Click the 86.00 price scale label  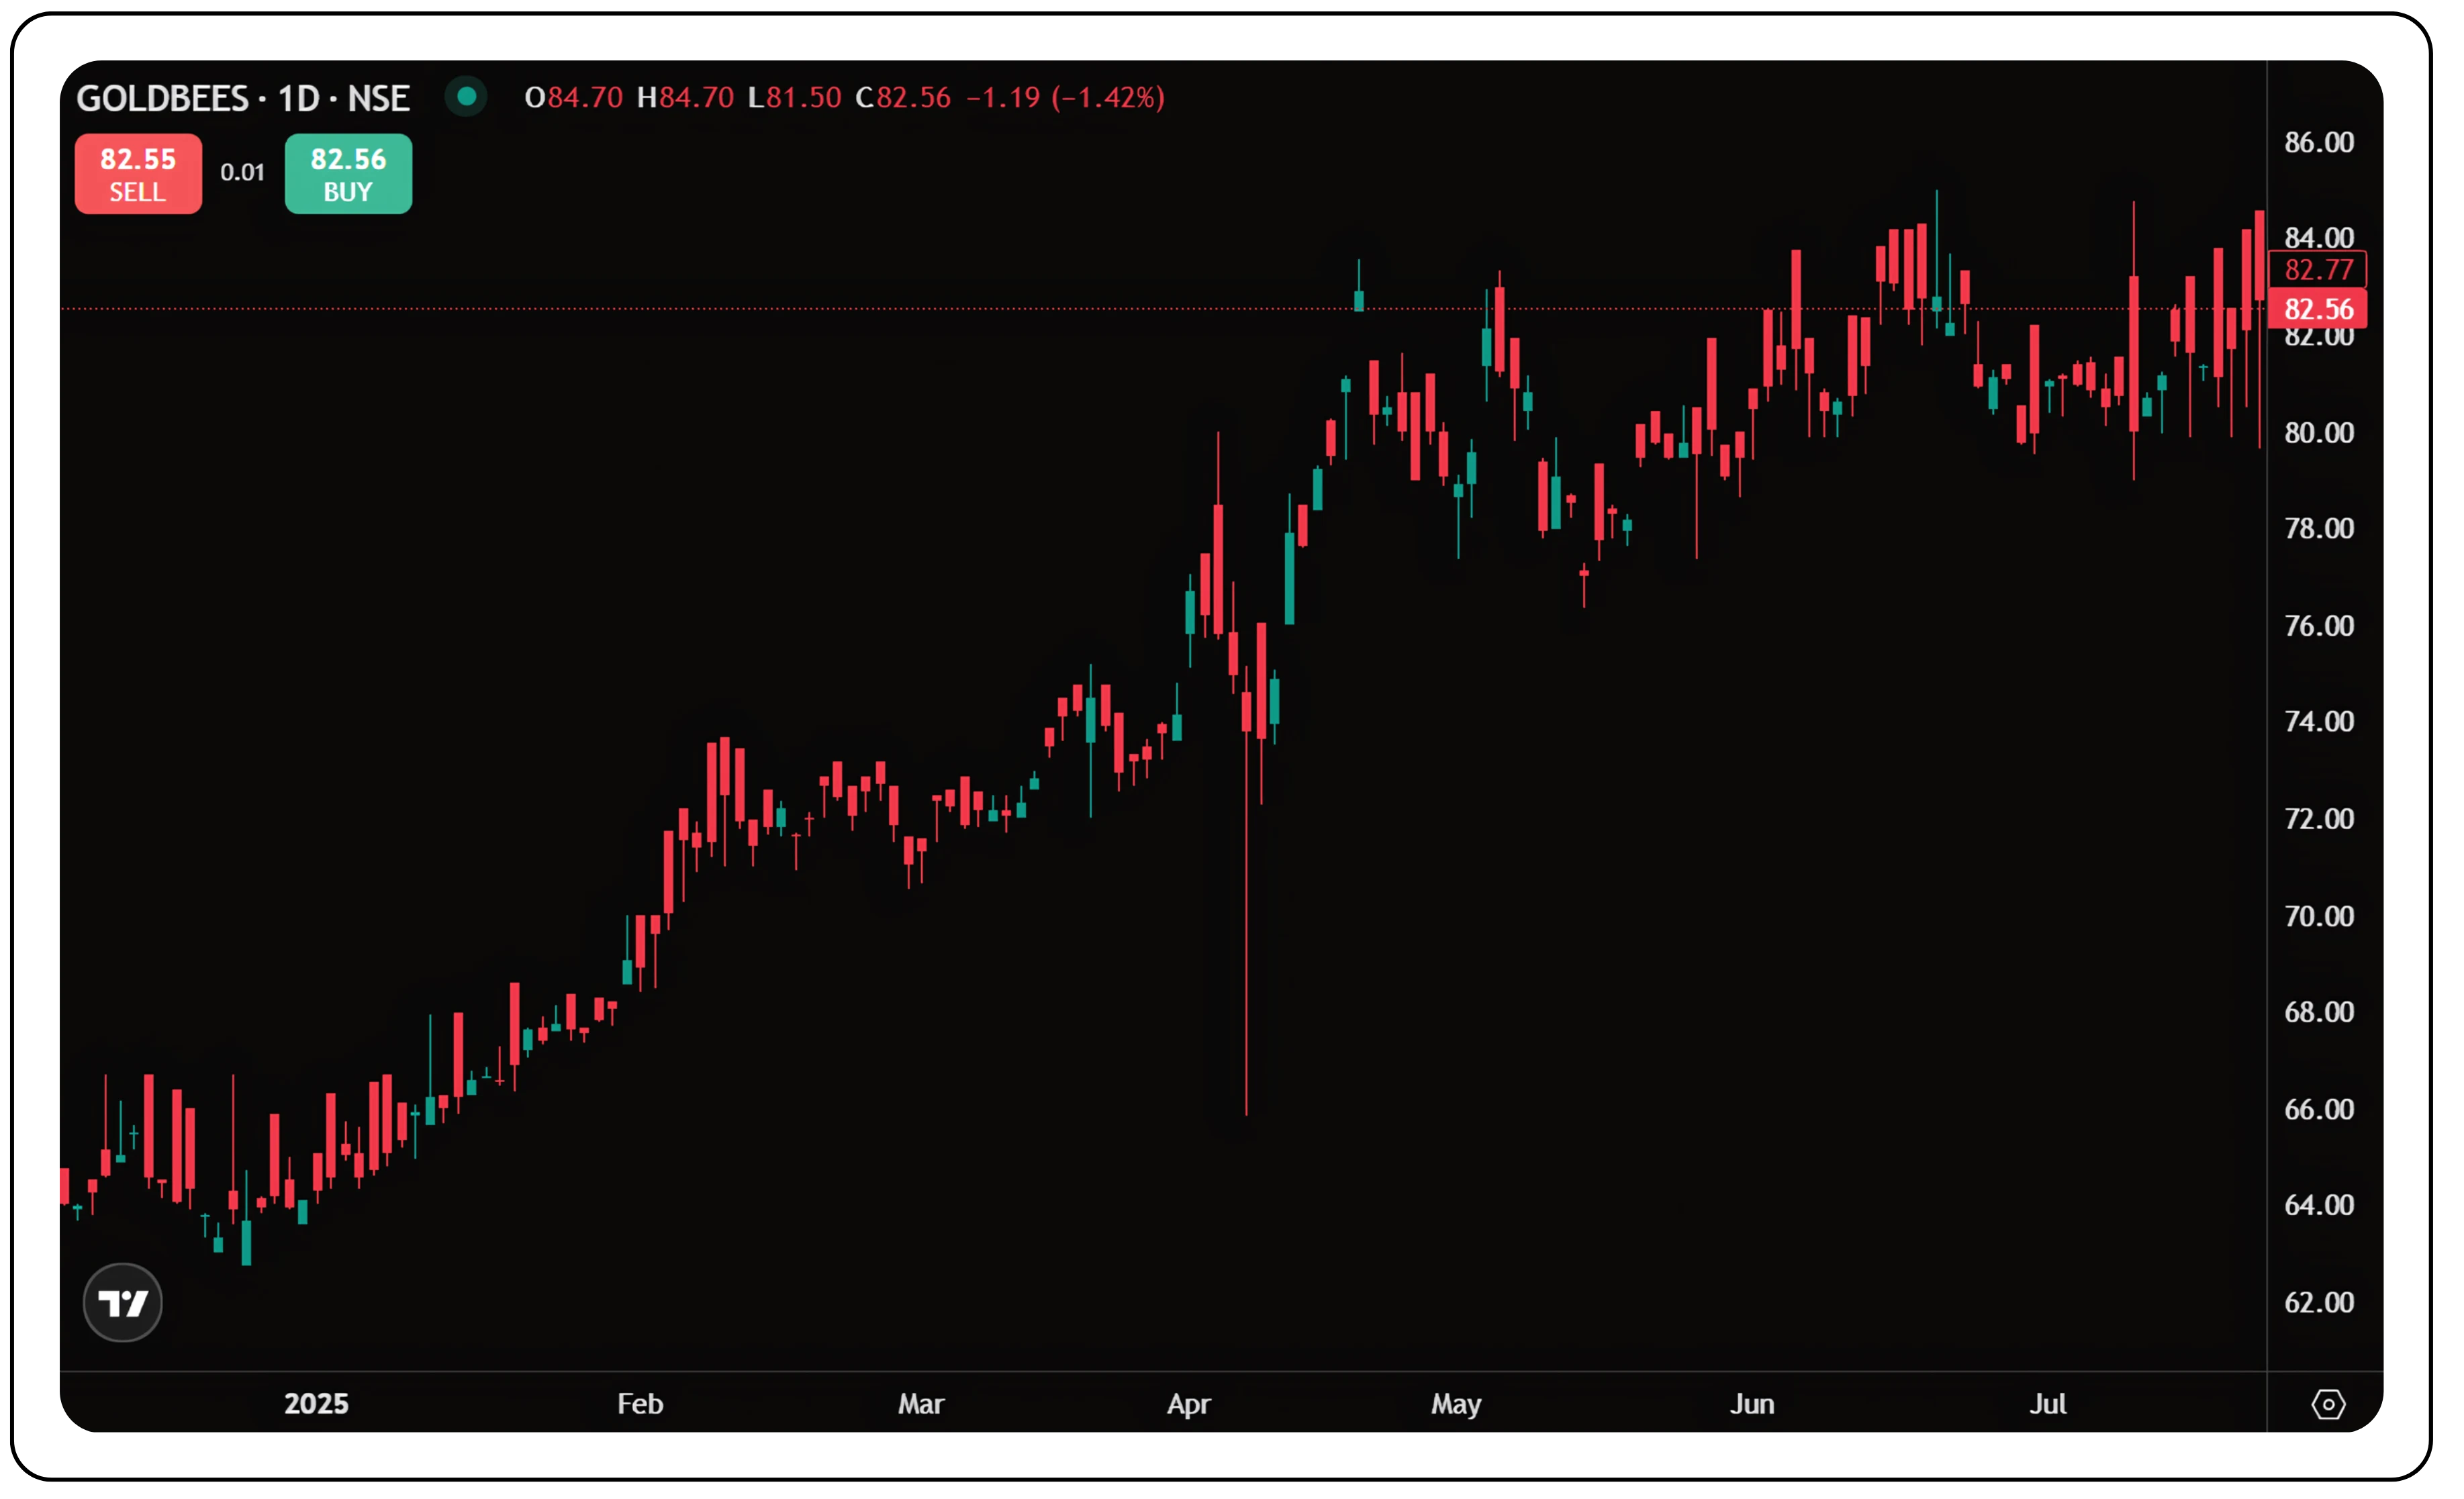[x=2318, y=142]
